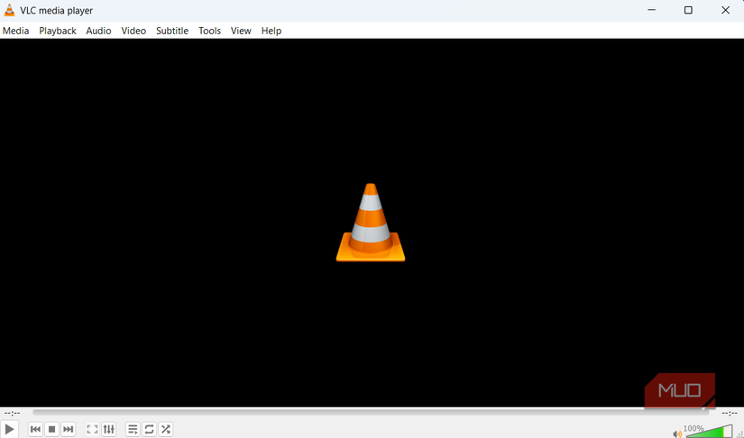Mute audio using the speaker icon
Viewport: 744px width, 438px height.
[x=677, y=433]
